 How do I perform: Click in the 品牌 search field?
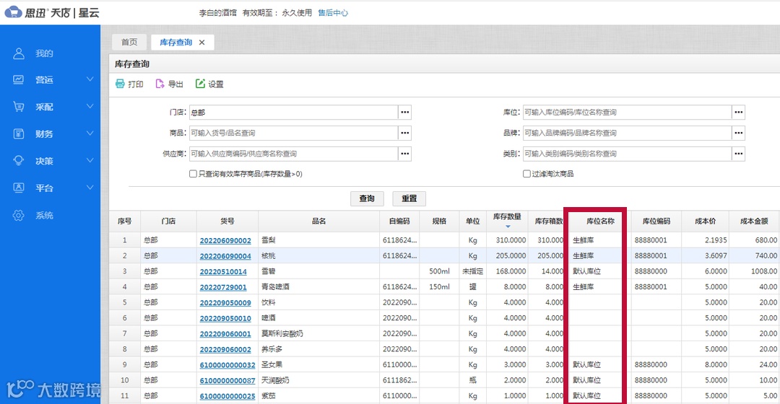pyautogui.click(x=627, y=133)
